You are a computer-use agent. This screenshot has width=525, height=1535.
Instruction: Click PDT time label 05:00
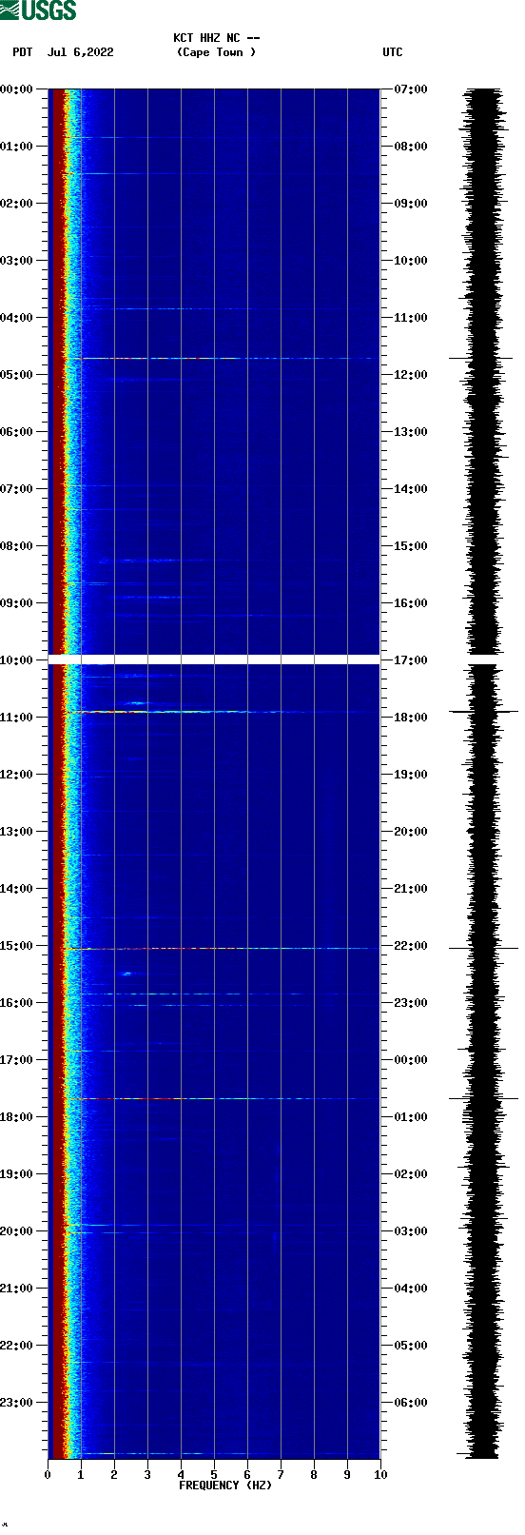[17, 375]
